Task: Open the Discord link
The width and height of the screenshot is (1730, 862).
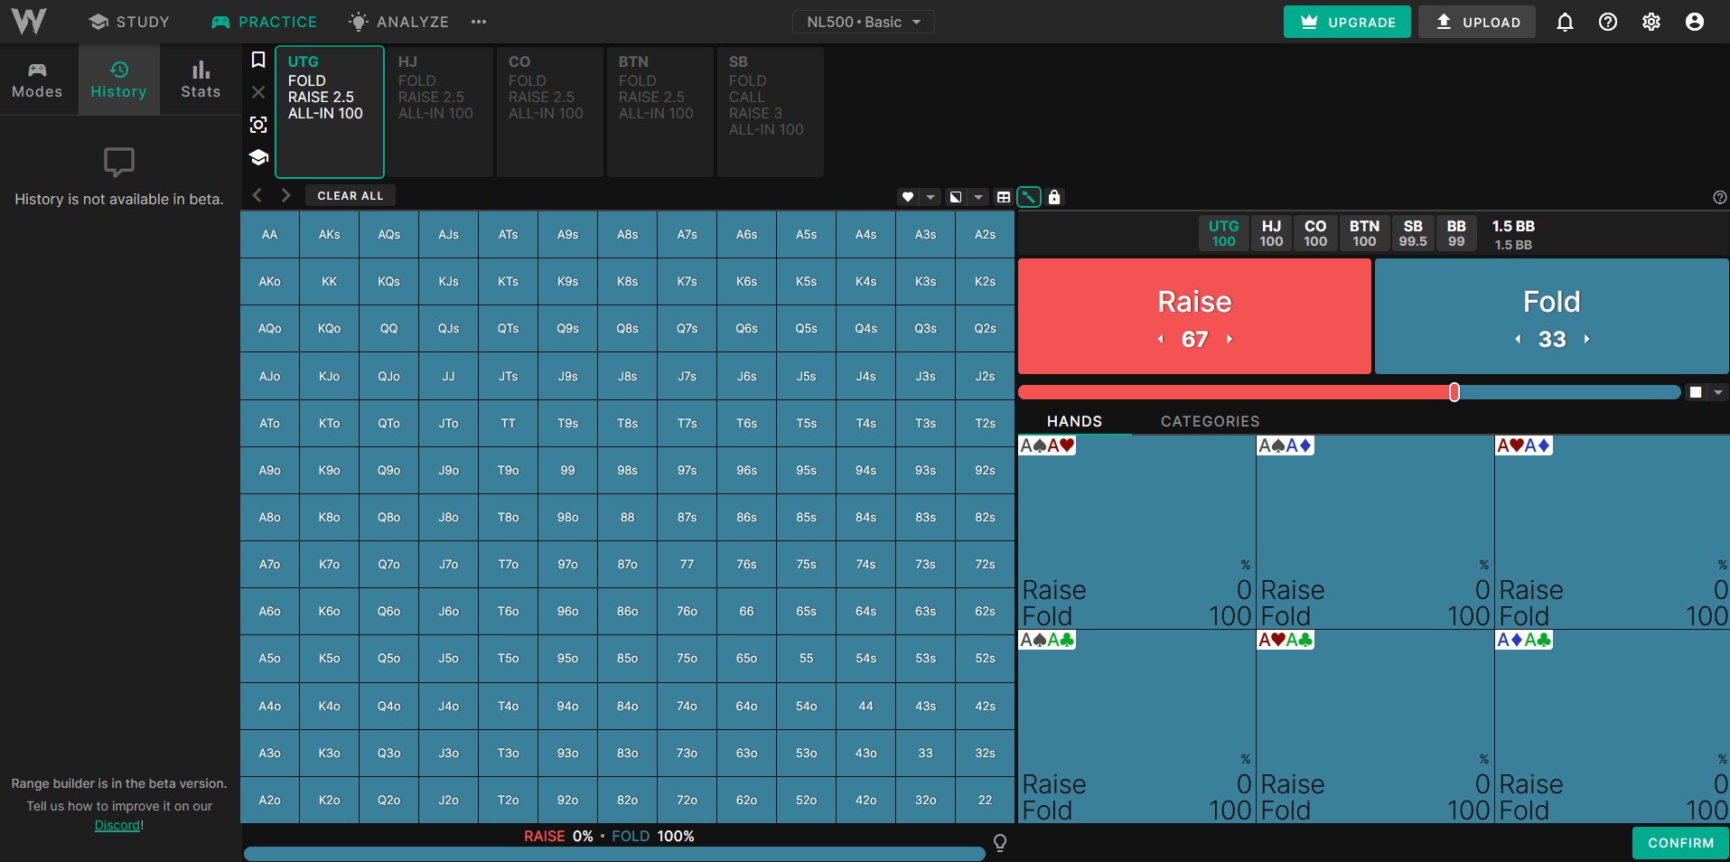Action: tap(117, 825)
